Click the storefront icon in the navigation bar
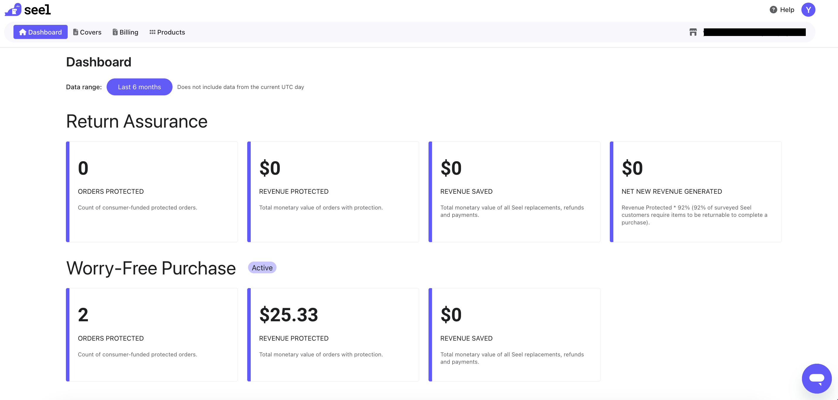 point(693,32)
